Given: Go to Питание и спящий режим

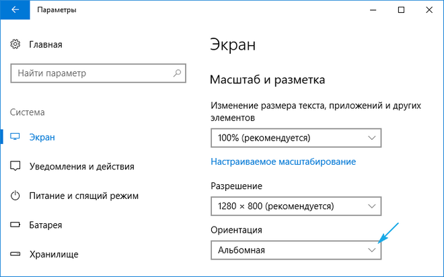Looking at the screenshot, I should [83, 196].
